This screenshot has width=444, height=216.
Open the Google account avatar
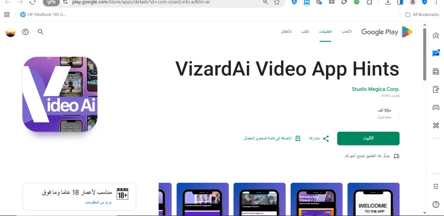tap(11, 32)
